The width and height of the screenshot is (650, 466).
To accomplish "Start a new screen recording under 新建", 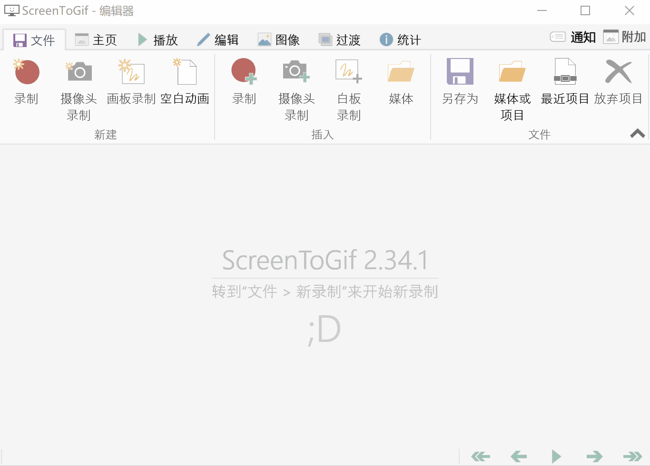I will coord(26,81).
